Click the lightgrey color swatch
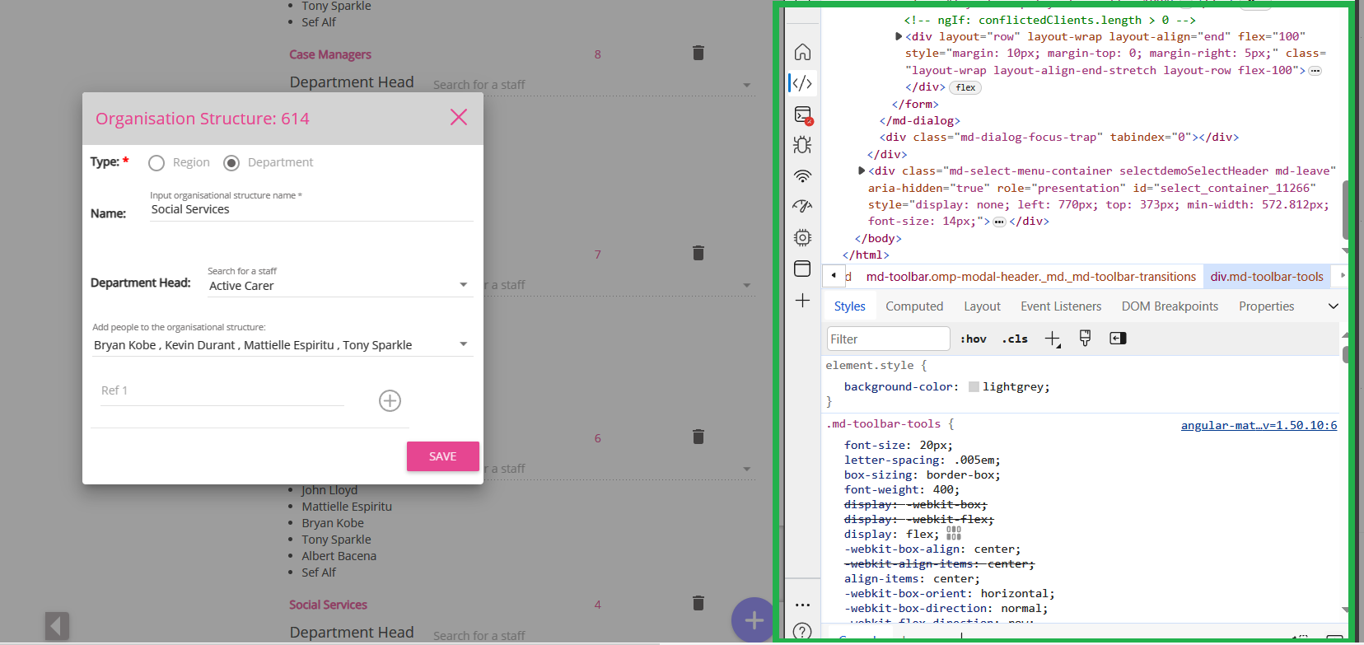The height and width of the screenshot is (645, 1364). coord(974,387)
